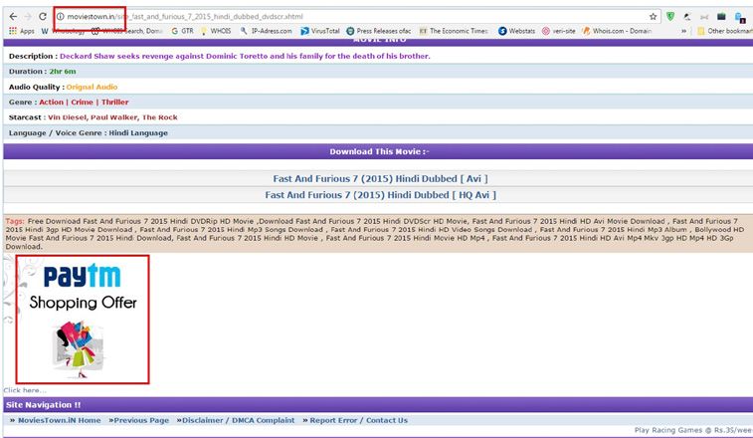Open the GTR bookmark
This screenshot has height=438, width=753.
[182, 31]
